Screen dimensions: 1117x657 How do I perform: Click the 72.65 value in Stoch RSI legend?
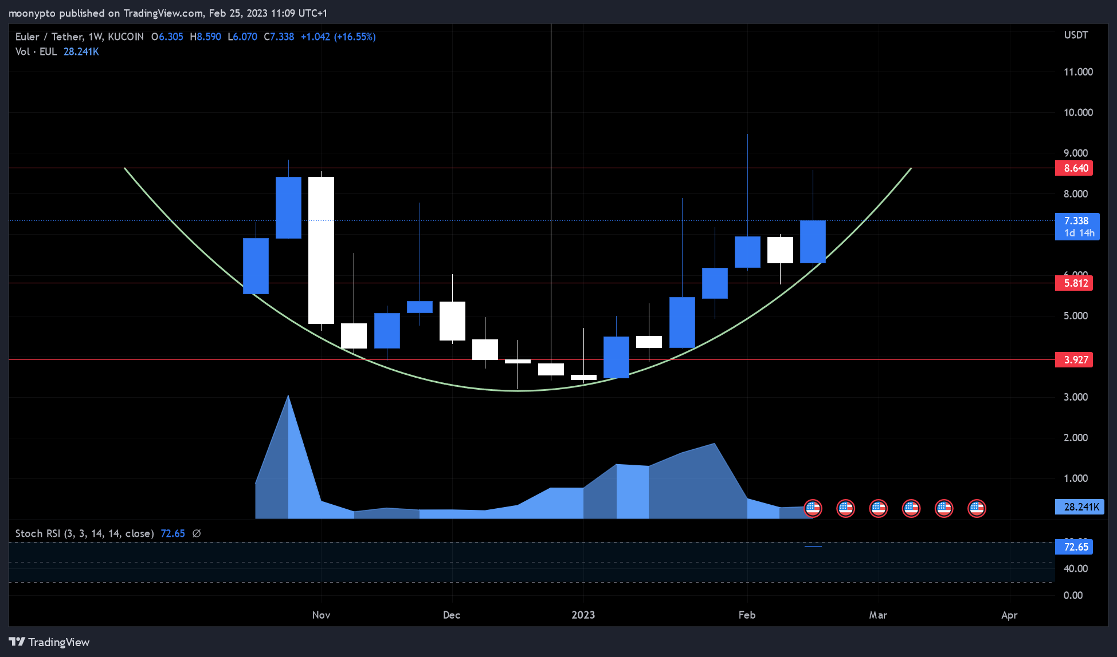pos(173,533)
